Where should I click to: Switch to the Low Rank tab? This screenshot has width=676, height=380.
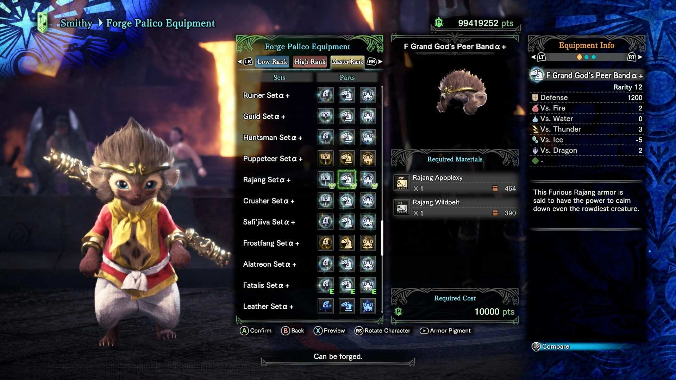(272, 62)
